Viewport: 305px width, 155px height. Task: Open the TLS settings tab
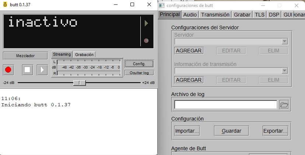point(260,15)
